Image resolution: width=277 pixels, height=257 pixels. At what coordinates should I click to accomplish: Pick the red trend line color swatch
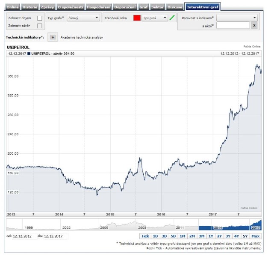click(x=137, y=18)
